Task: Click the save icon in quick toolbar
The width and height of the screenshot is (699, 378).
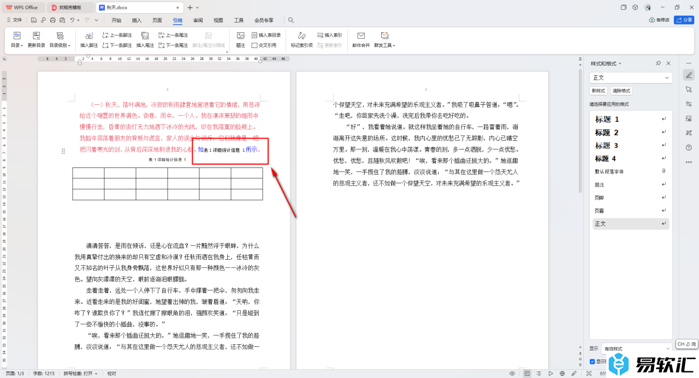Action: pyautogui.click(x=34, y=20)
